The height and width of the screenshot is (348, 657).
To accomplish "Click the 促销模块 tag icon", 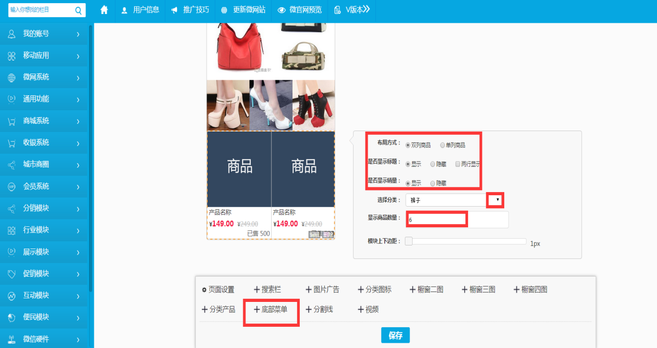I will click(x=11, y=274).
